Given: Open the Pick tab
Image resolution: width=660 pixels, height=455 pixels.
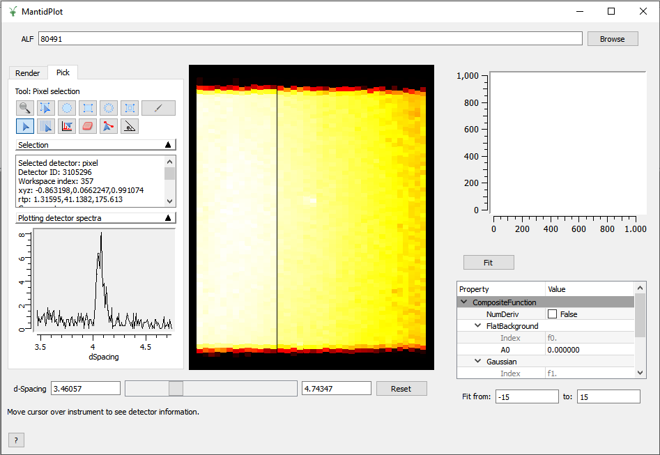Looking at the screenshot, I should [63, 72].
